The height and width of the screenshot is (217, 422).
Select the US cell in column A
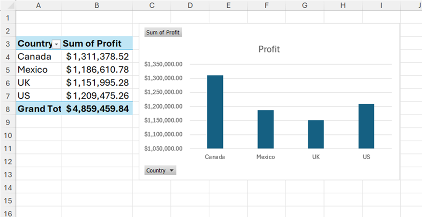[39, 95]
